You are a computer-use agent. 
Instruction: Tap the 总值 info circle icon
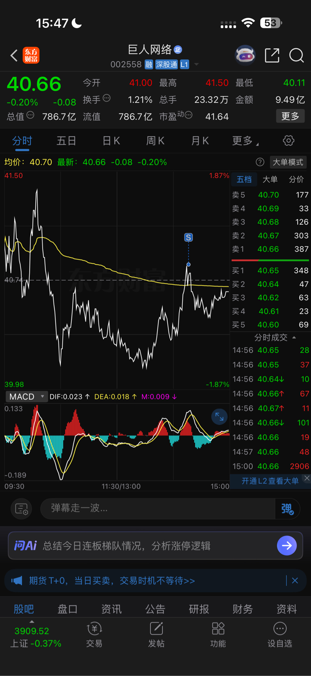point(30,115)
